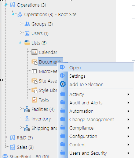This screenshot has height=158, width=135.
Task: Select the Lists (6) label
Action: [39, 43]
